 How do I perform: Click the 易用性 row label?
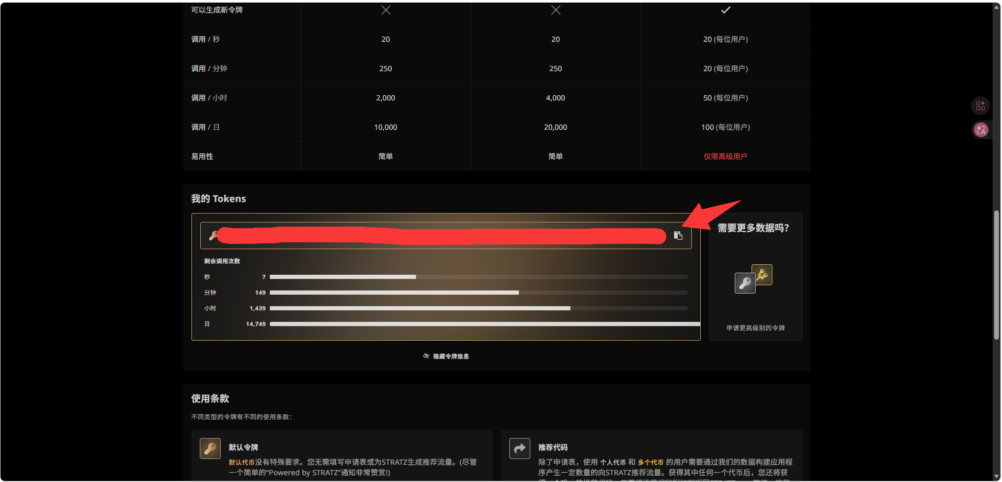[202, 156]
